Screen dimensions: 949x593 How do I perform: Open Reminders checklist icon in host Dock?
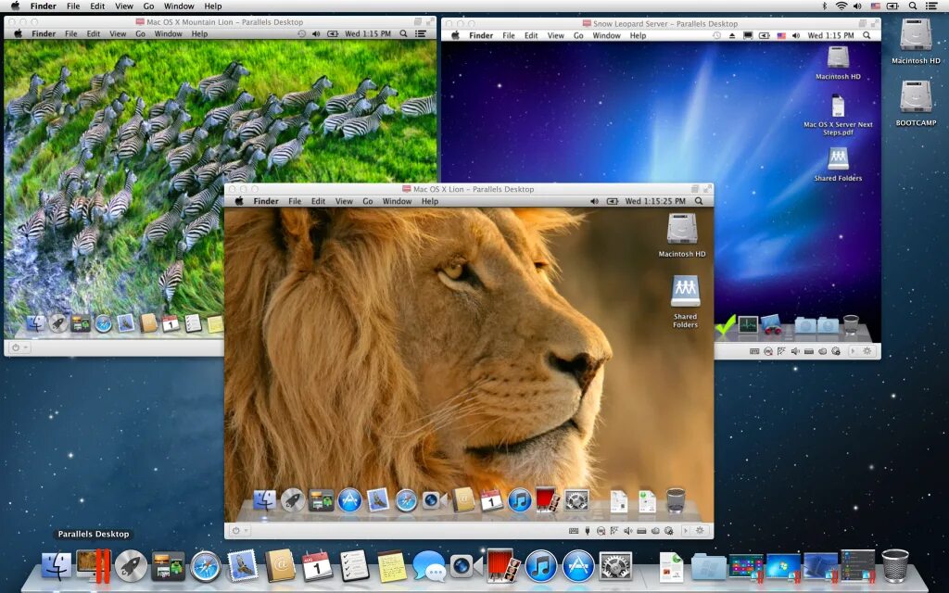pos(355,566)
